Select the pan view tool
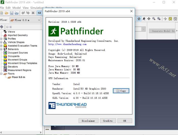 [149, 19]
